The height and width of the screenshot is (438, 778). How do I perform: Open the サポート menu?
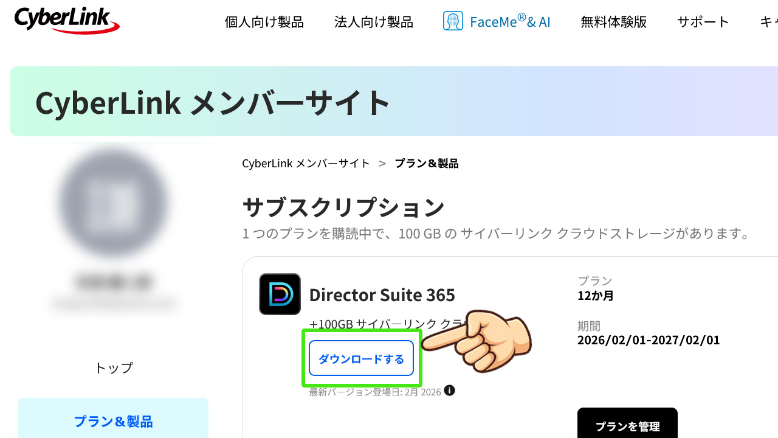tap(703, 21)
